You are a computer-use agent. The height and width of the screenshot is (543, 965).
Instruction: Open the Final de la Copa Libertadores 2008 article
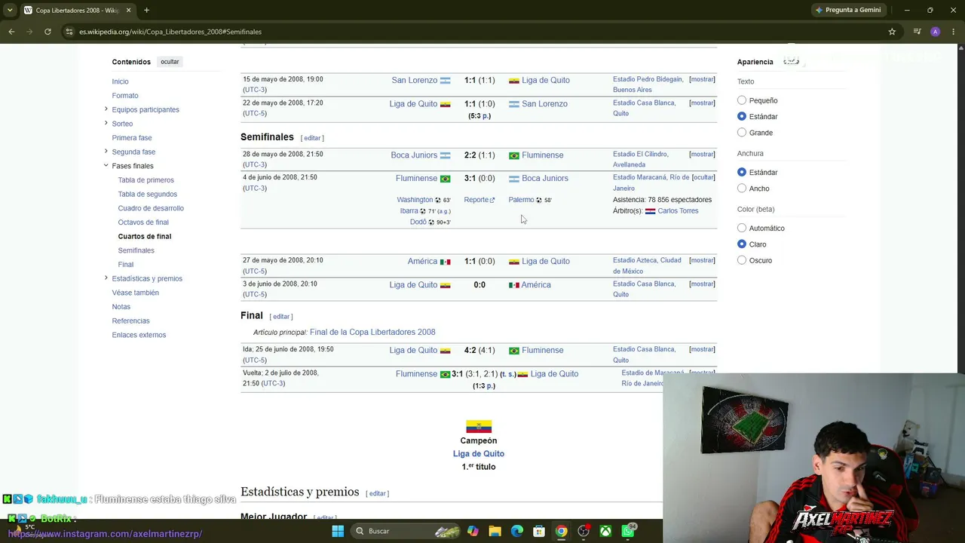click(372, 332)
